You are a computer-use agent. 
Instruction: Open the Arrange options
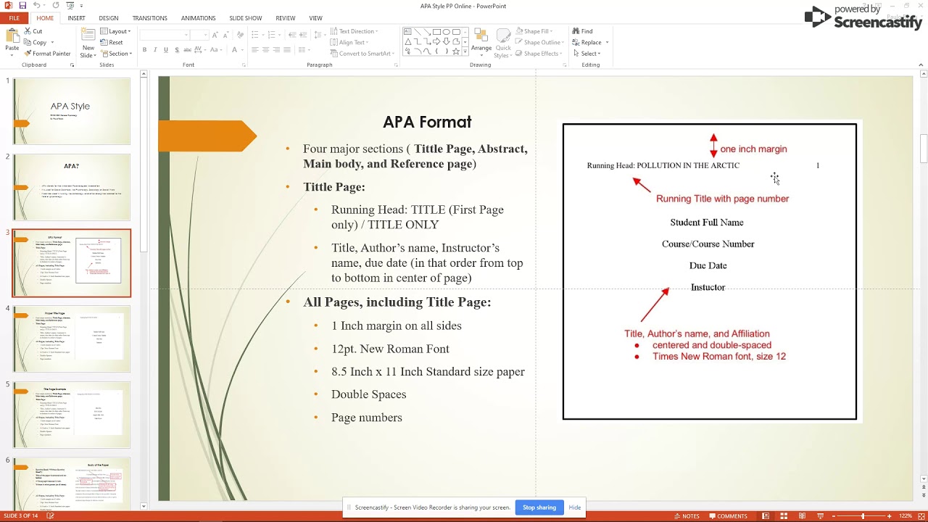coord(481,42)
